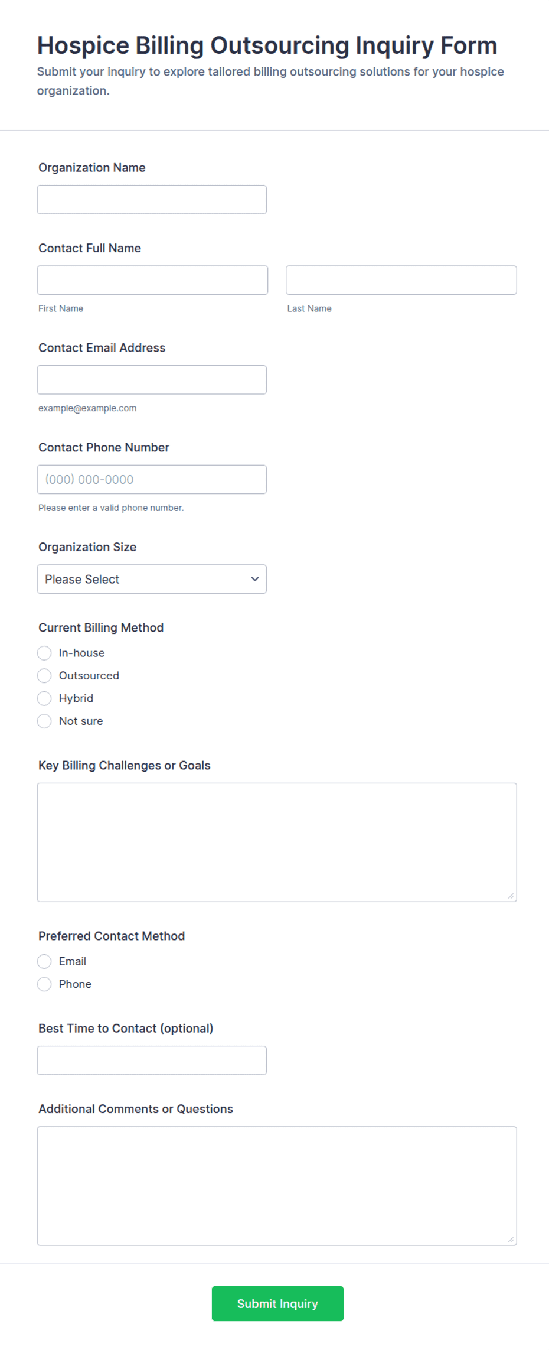
Task: Click the Last Name input box
Action: pyautogui.click(x=401, y=280)
